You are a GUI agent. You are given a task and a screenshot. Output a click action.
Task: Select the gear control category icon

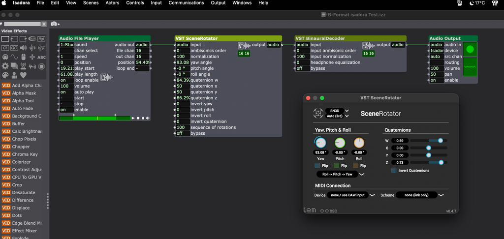(5, 66)
